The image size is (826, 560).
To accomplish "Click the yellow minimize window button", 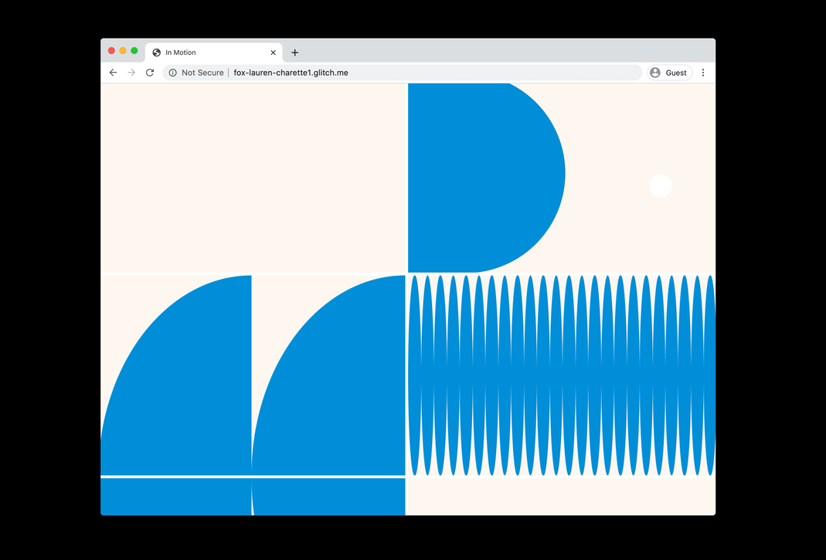I will pos(123,50).
